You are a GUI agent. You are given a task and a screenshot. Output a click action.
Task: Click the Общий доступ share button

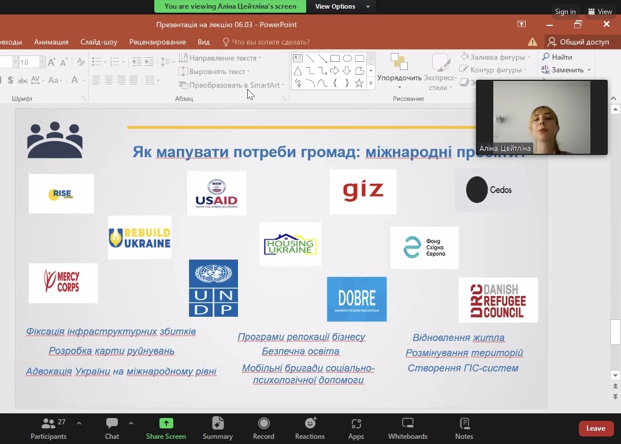(x=578, y=42)
